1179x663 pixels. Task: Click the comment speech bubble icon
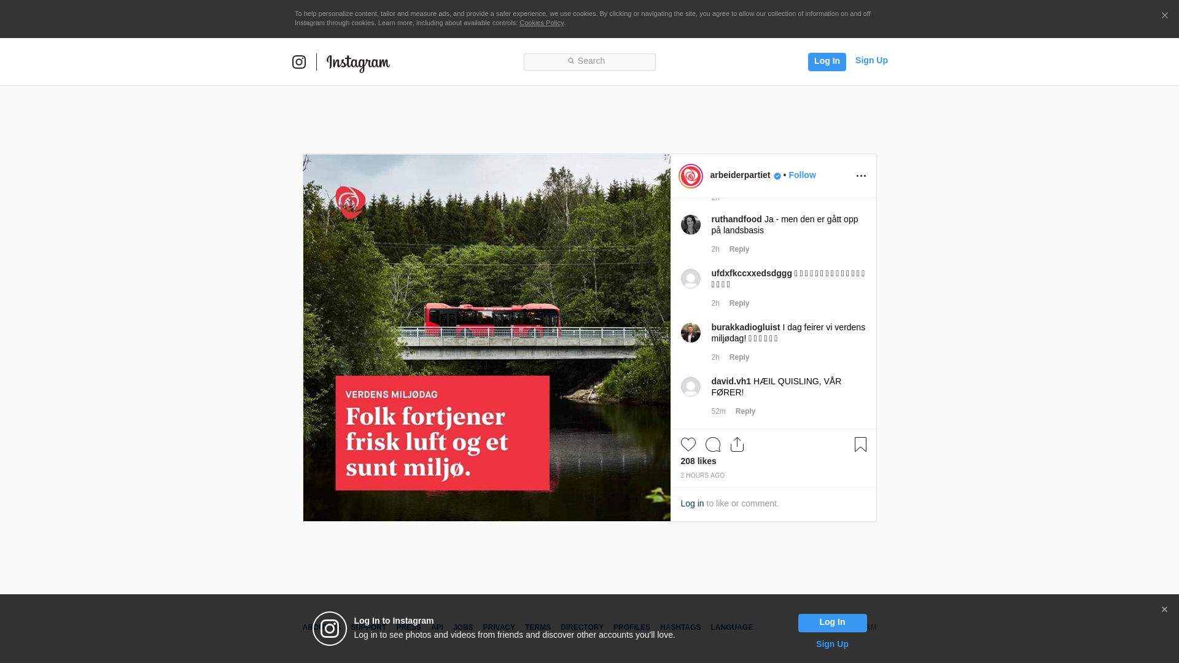pos(712,444)
